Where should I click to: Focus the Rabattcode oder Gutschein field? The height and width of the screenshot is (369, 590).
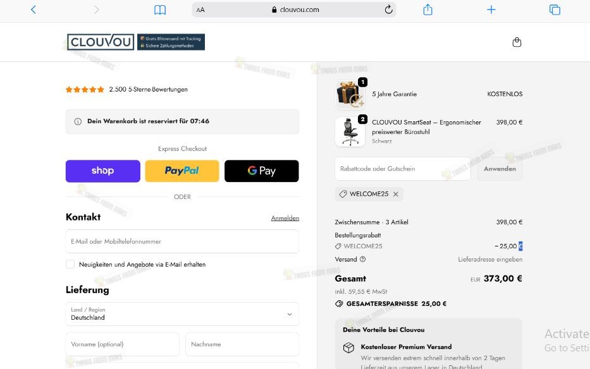tap(403, 169)
